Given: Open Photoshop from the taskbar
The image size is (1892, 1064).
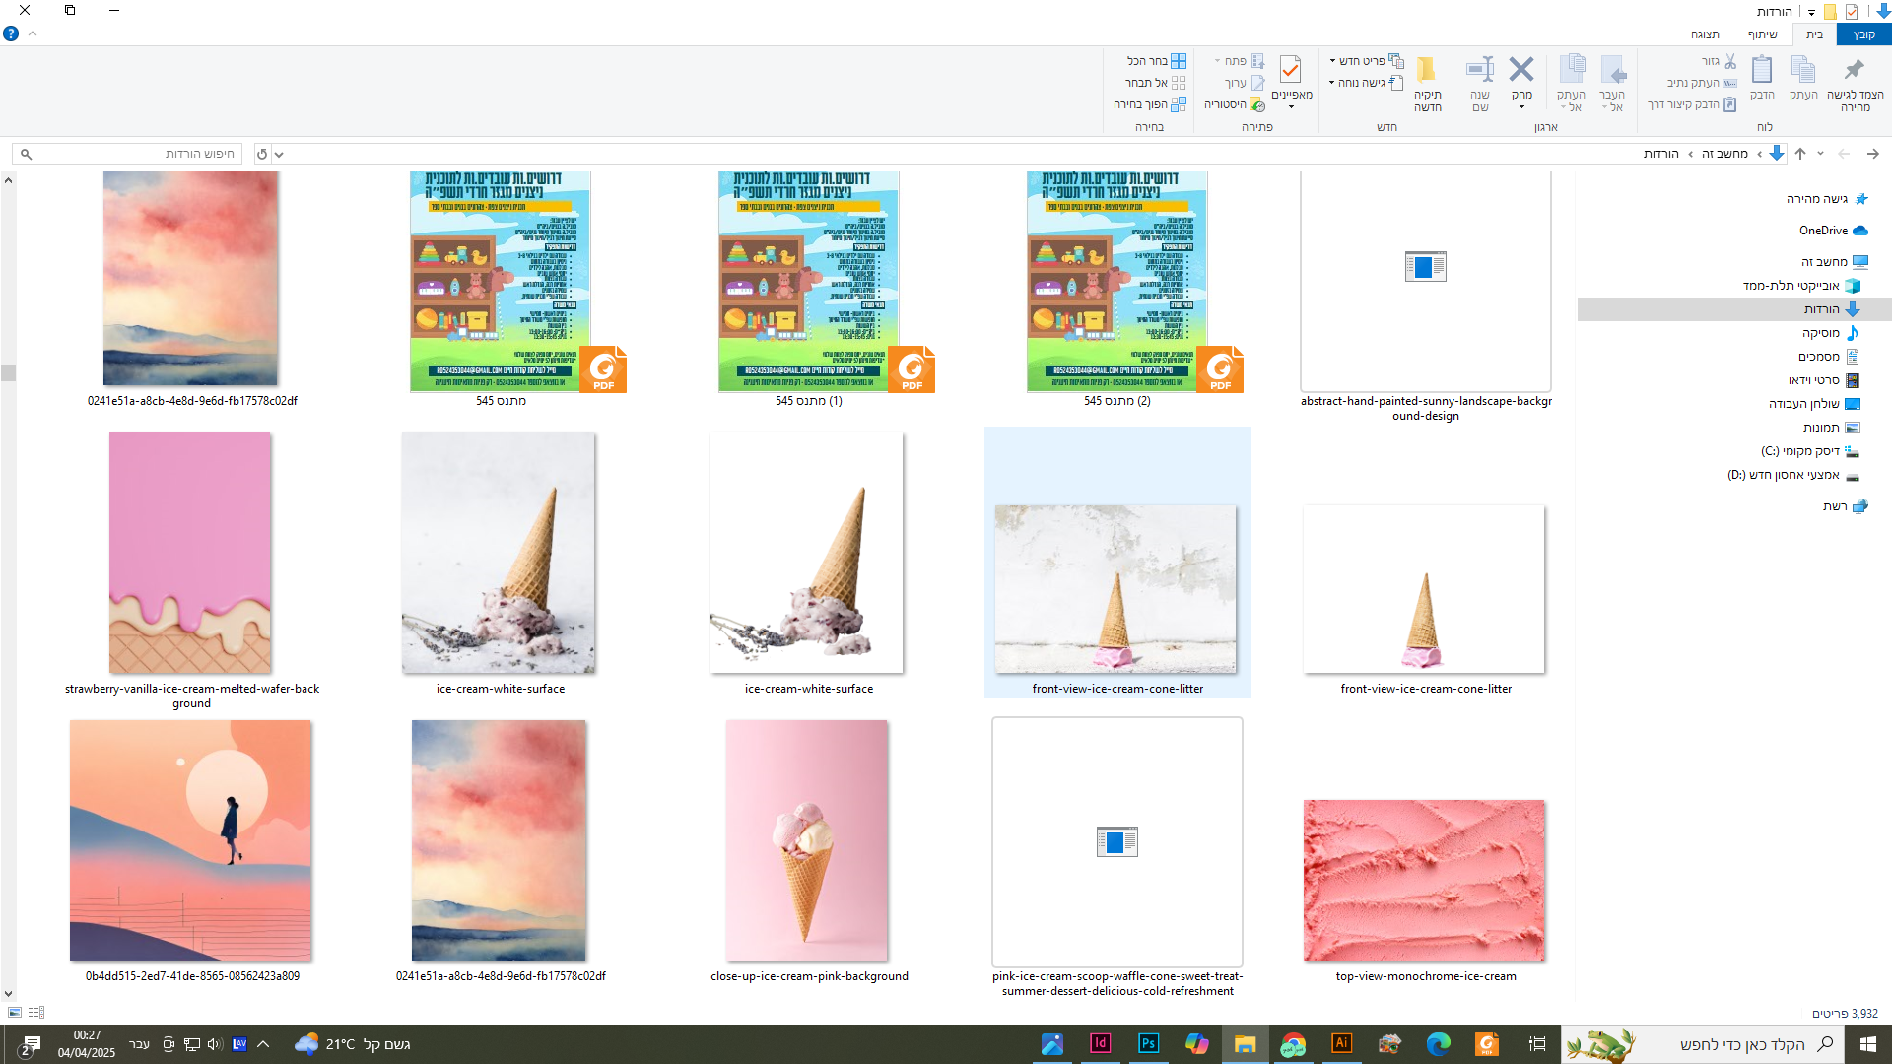Looking at the screenshot, I should [x=1148, y=1043].
